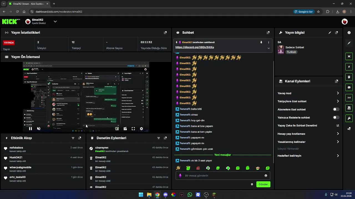
Task: Bookmark this page with the star icon
Action: coord(318,12)
